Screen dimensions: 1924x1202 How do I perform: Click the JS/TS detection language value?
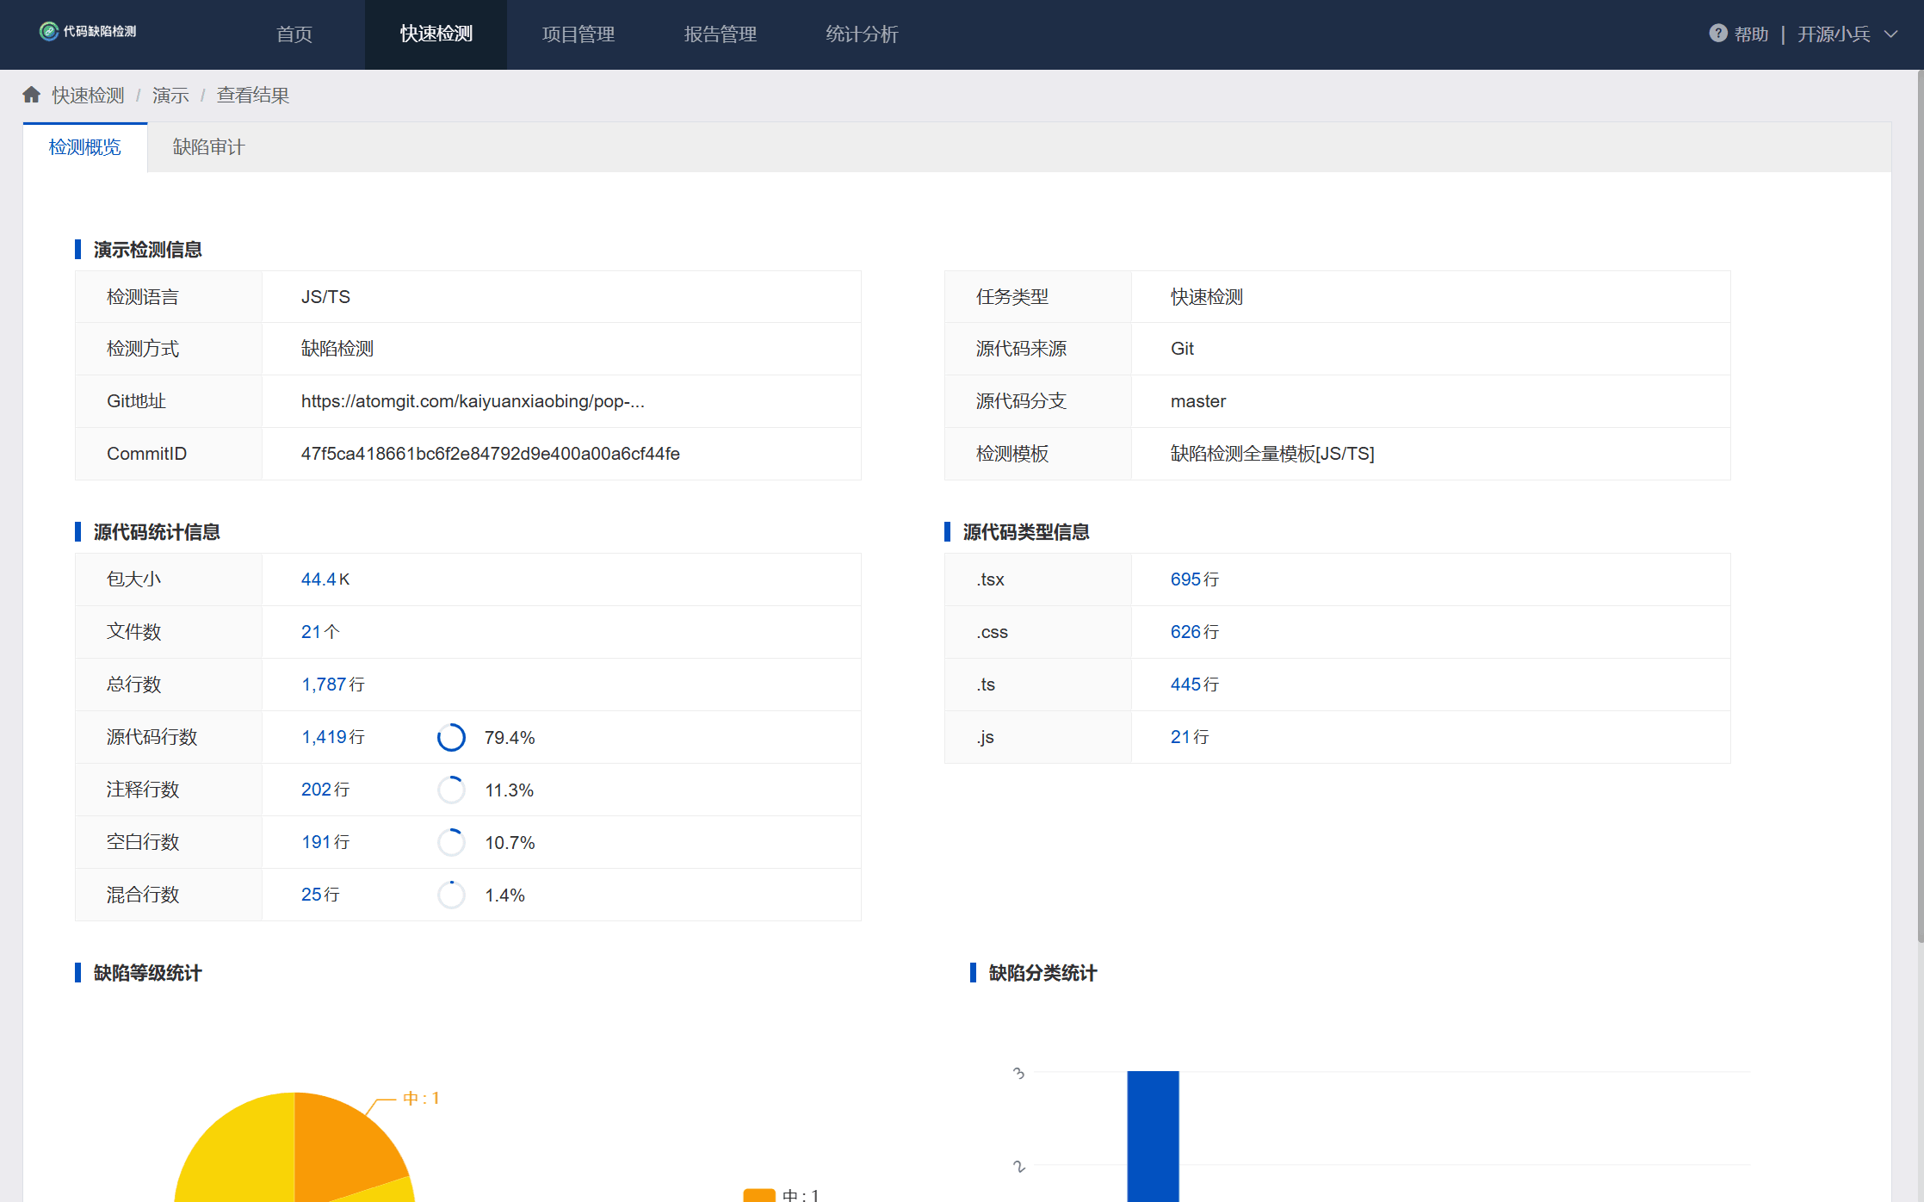pyautogui.click(x=325, y=297)
